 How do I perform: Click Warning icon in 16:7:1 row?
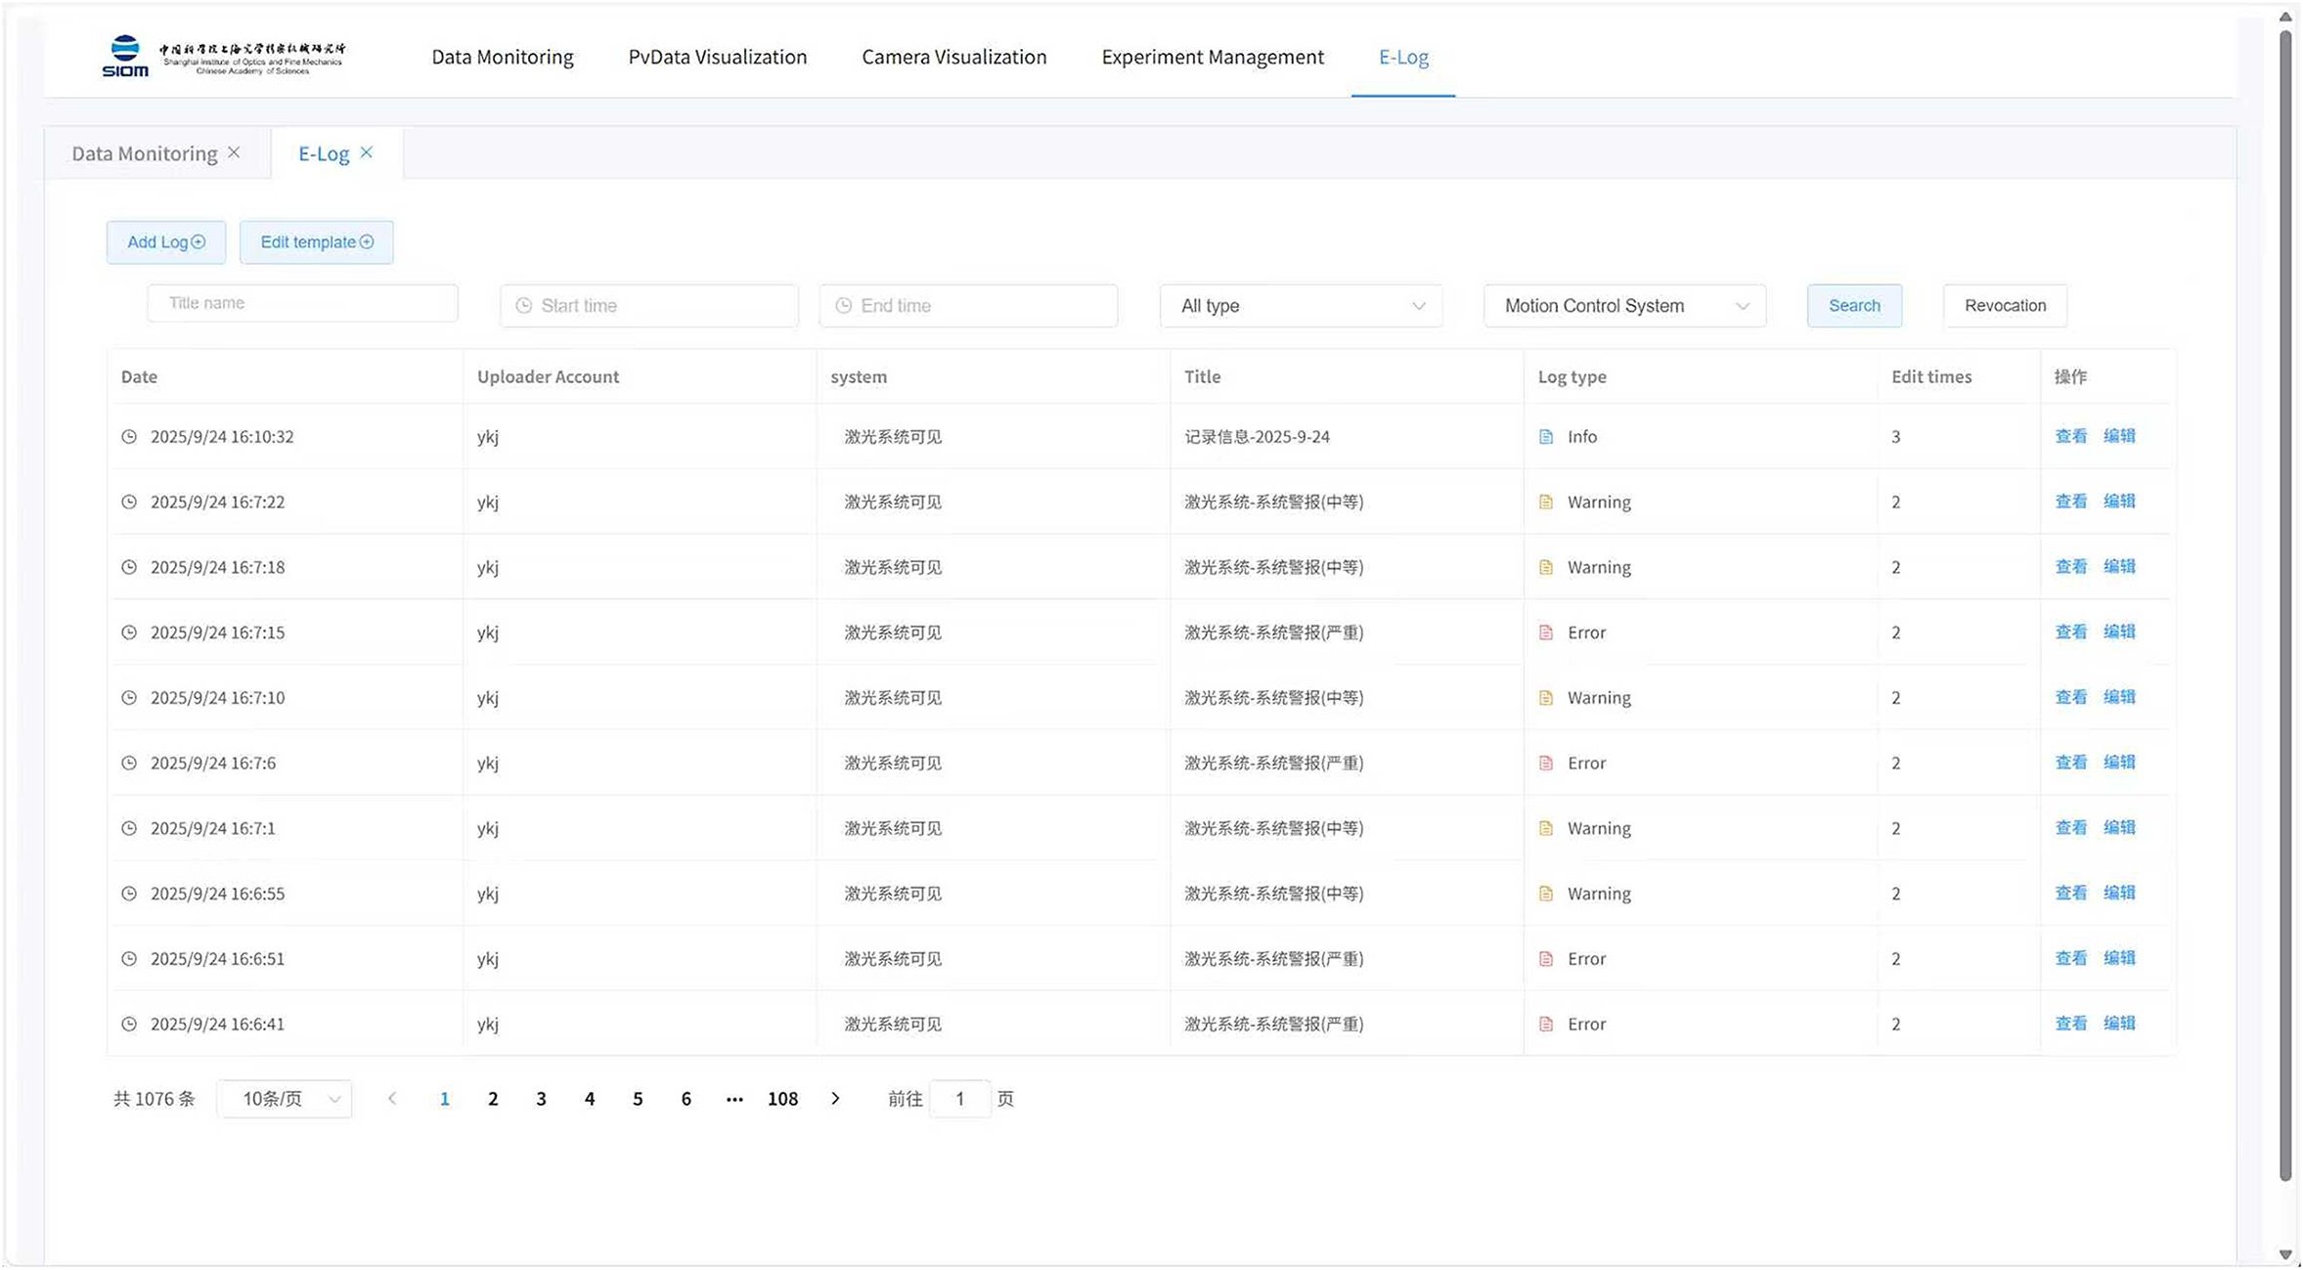(1546, 829)
